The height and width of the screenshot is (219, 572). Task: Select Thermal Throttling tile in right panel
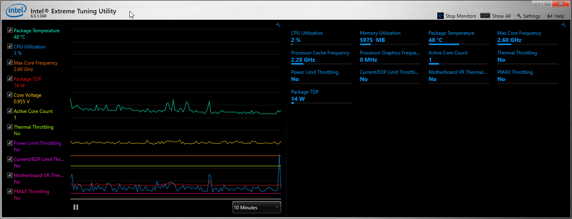point(528,57)
